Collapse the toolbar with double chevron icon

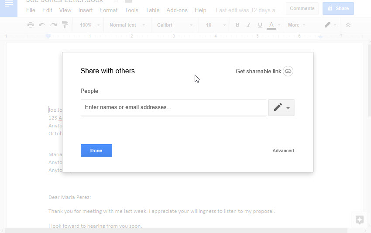pyautogui.click(x=348, y=25)
